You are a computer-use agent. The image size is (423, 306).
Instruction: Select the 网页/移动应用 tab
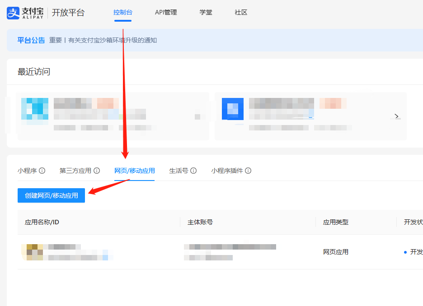[x=135, y=171]
